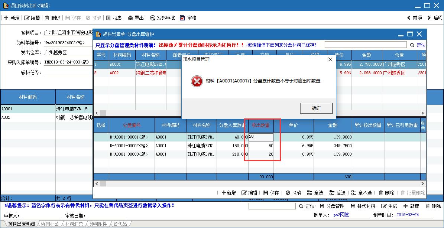Click sub-window 定位 search input field

pos(366,45)
